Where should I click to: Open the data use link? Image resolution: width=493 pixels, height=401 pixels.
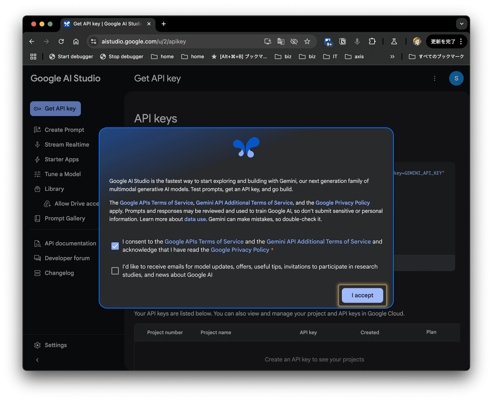click(195, 219)
